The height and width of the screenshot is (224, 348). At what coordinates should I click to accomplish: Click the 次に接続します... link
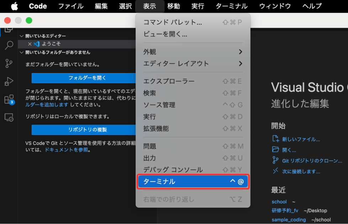click(x=301, y=172)
